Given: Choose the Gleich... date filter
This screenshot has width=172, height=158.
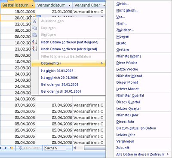Looking at the screenshot, I should pos(123,4).
